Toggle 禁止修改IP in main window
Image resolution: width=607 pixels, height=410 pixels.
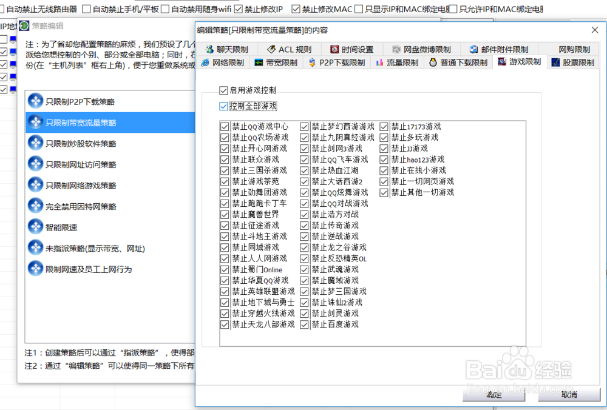pyautogui.click(x=239, y=8)
